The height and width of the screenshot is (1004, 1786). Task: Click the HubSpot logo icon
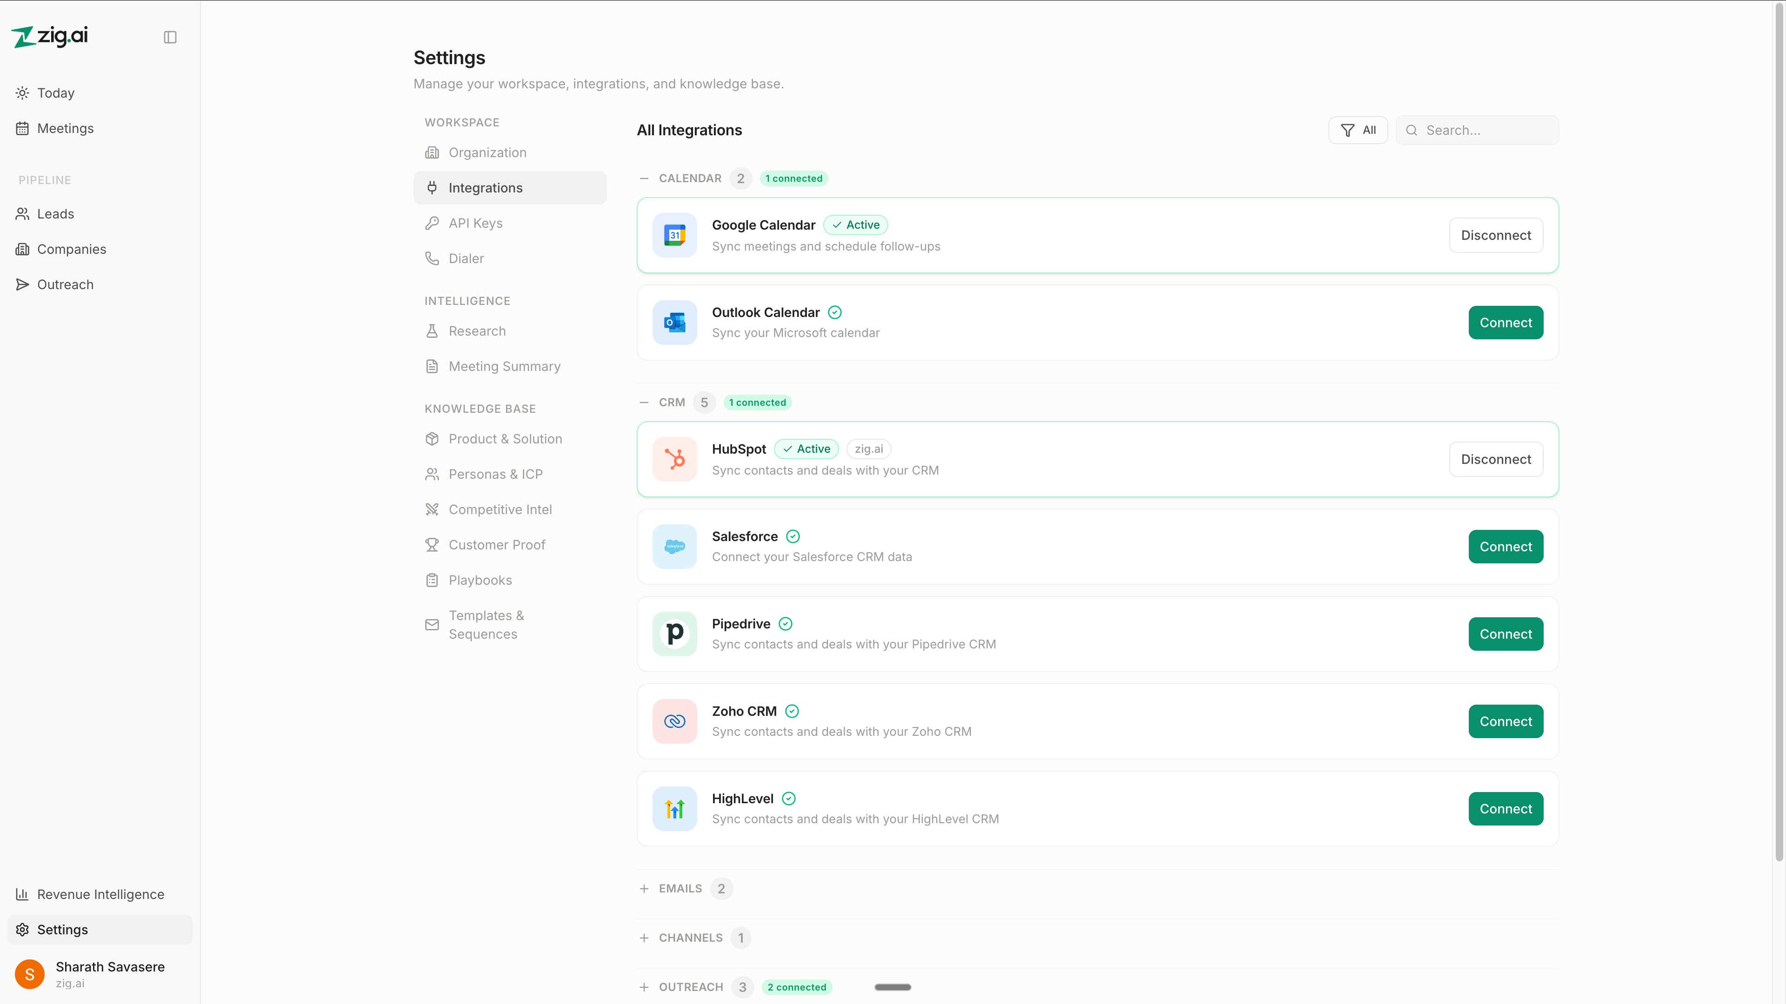[x=674, y=459]
